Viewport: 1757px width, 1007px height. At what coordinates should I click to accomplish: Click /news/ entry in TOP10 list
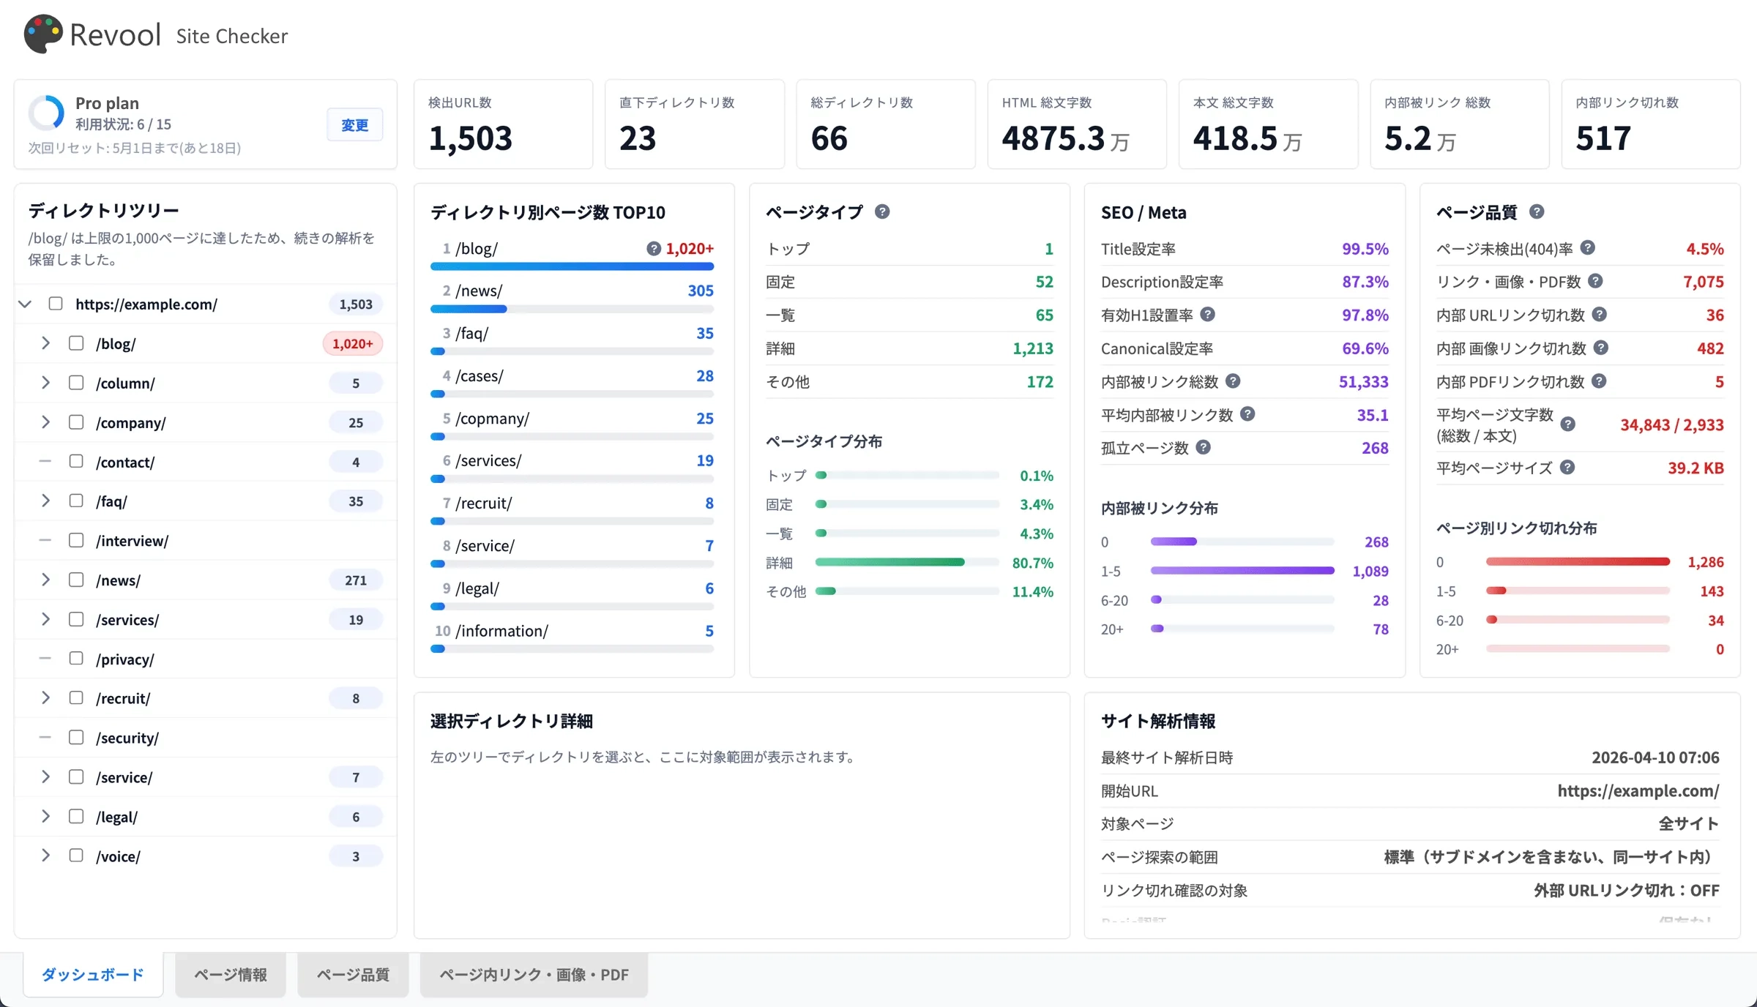480,291
